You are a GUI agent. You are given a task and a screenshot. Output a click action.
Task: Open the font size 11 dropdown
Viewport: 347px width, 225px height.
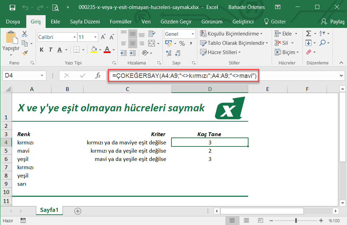[95, 37]
